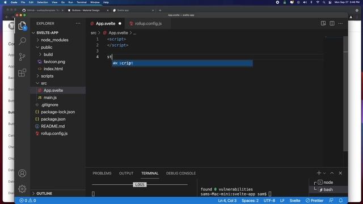Open Explorer more actions ellipsis
This screenshot has height=204, width=363.
tap(78, 23)
